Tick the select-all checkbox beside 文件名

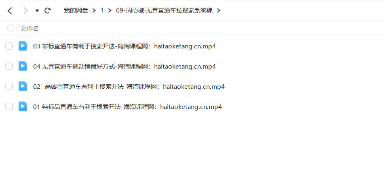(x=11, y=28)
